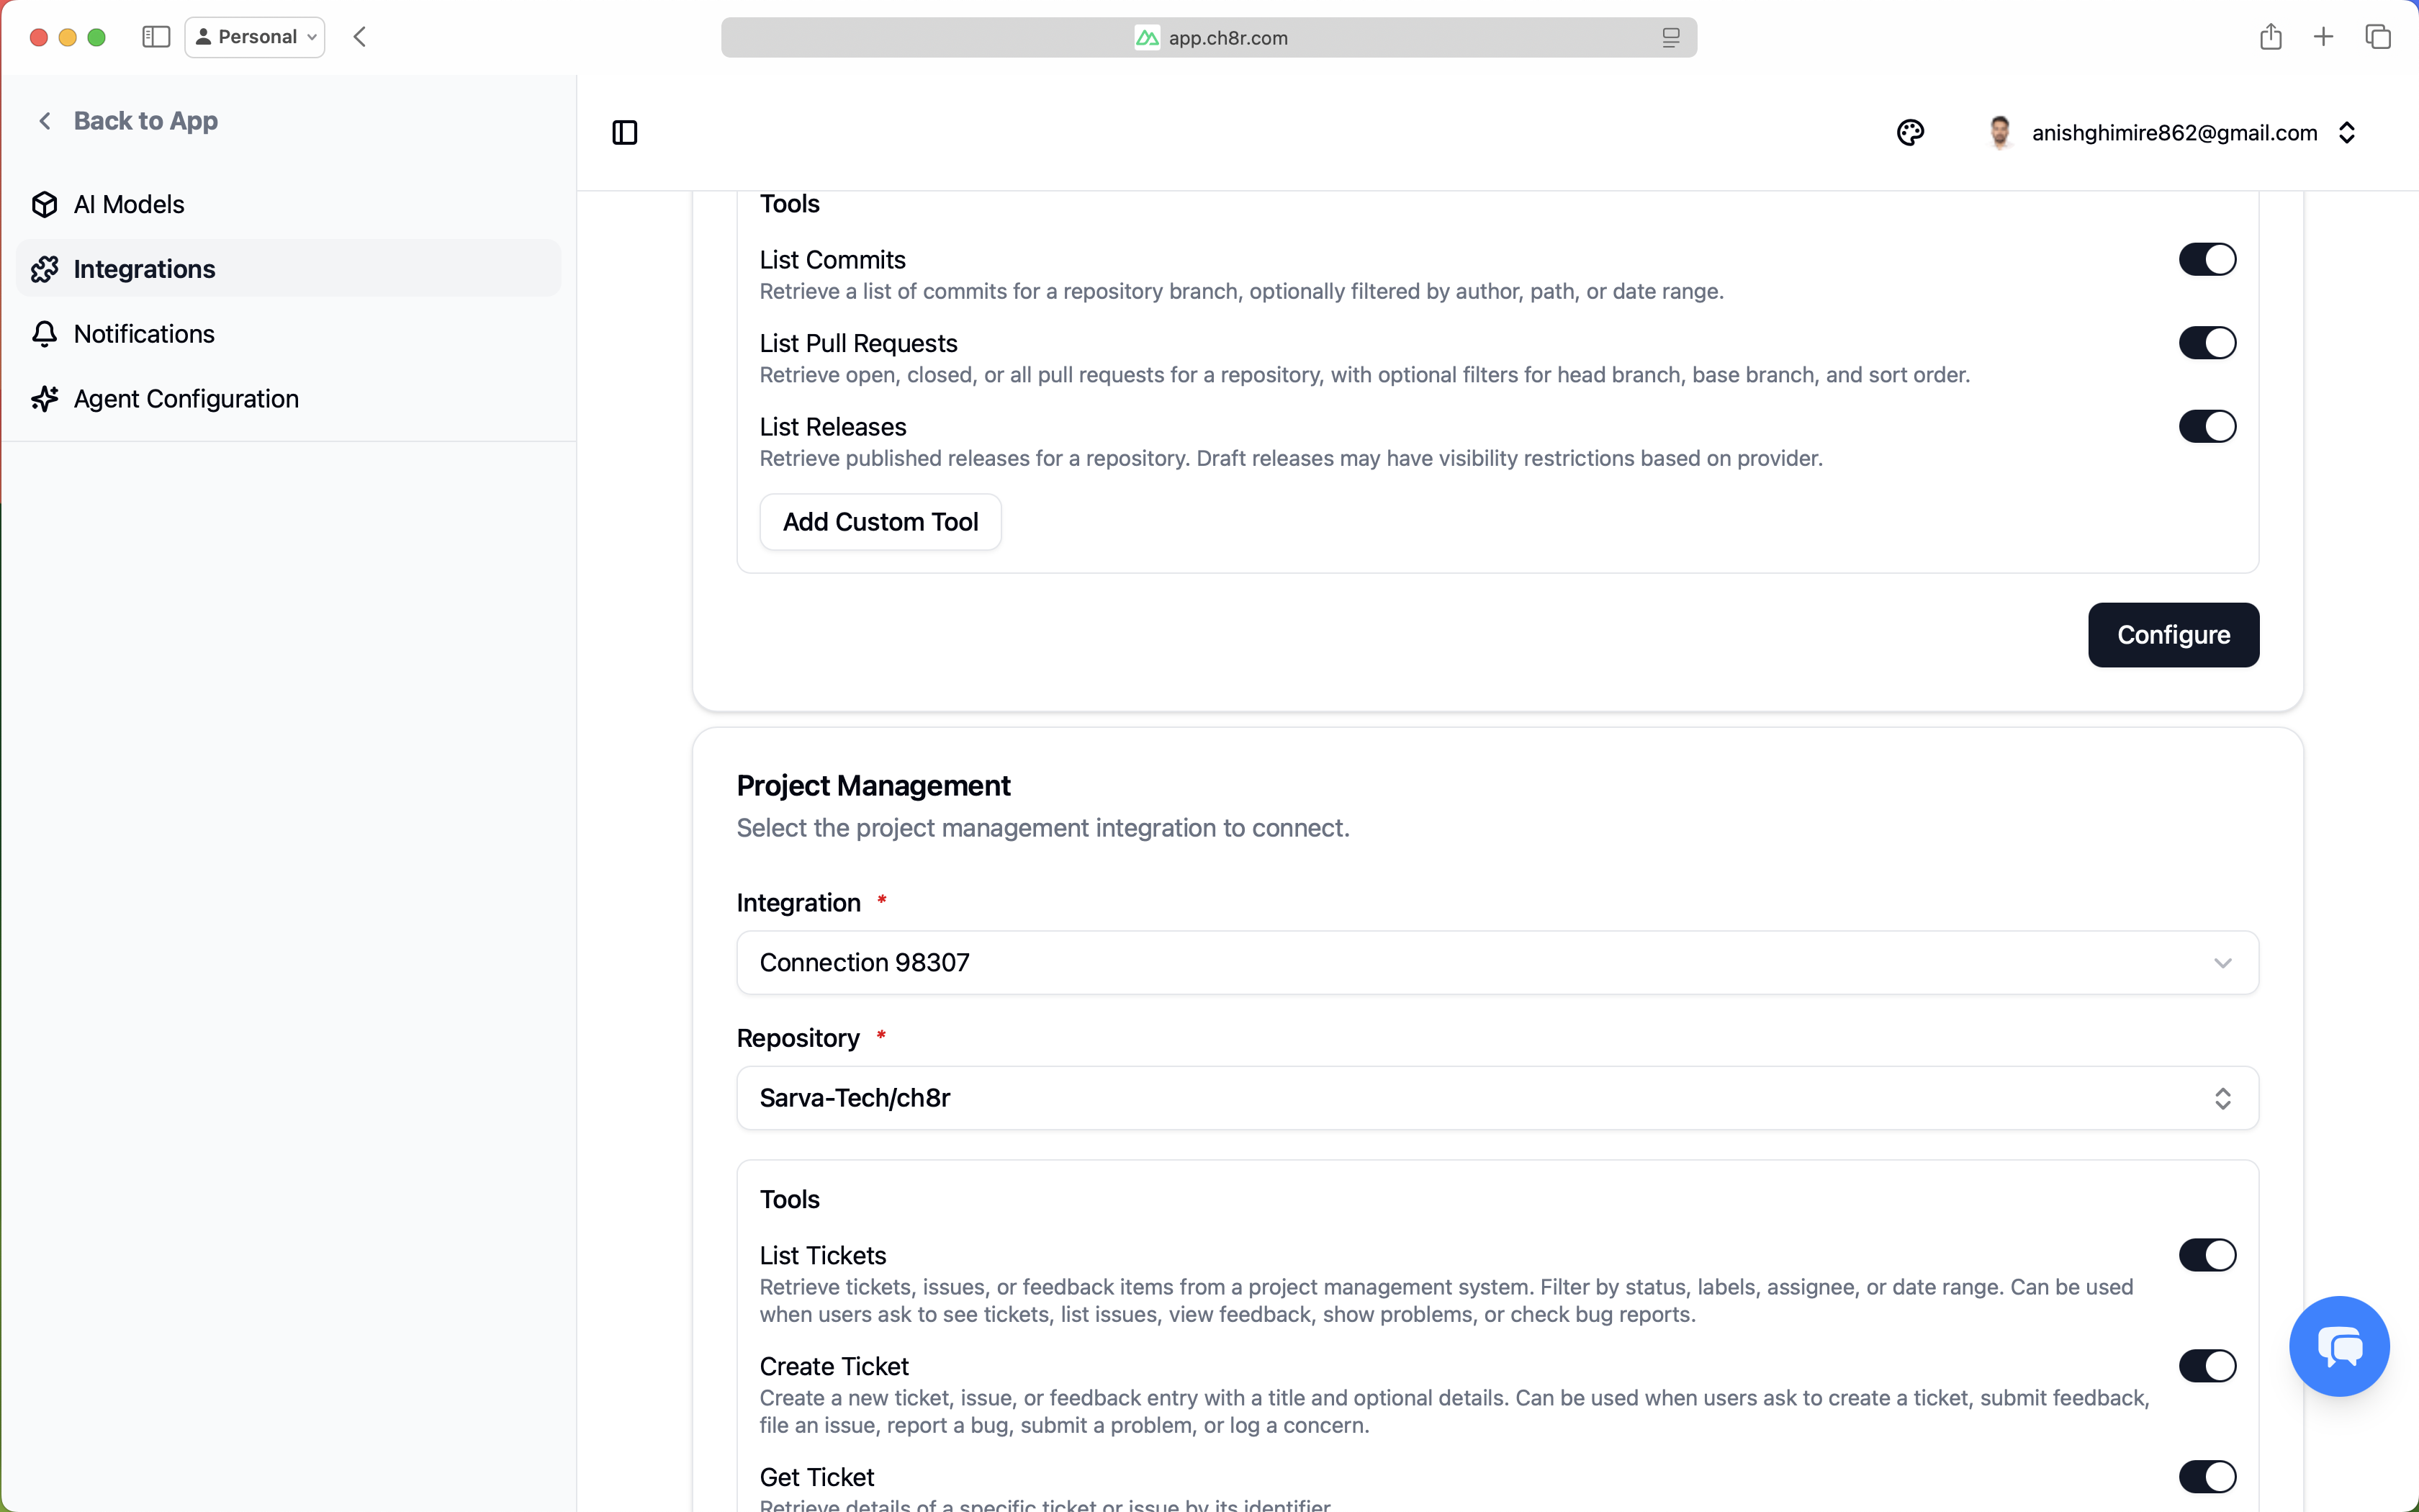The image size is (2419, 1512).
Task: Open the AI Models section icon in sidebar
Action: tap(44, 203)
